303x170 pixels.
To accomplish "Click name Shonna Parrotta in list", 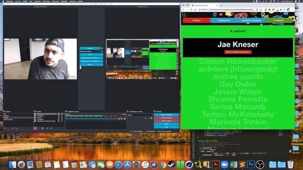I will tap(238, 99).
